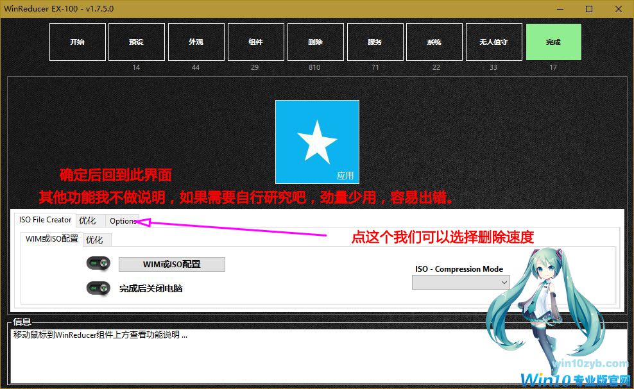Screen dimensions: 634x389
Task: Toggle the 完成后关闭电脑 shutdown switch
Action: [98, 288]
